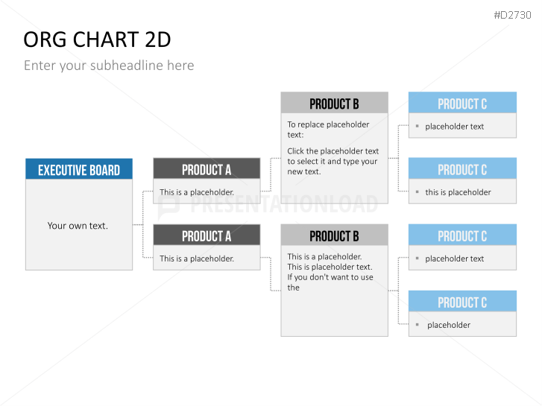Select the third Product C header
The width and height of the screenshot is (542, 406).
pos(462,235)
